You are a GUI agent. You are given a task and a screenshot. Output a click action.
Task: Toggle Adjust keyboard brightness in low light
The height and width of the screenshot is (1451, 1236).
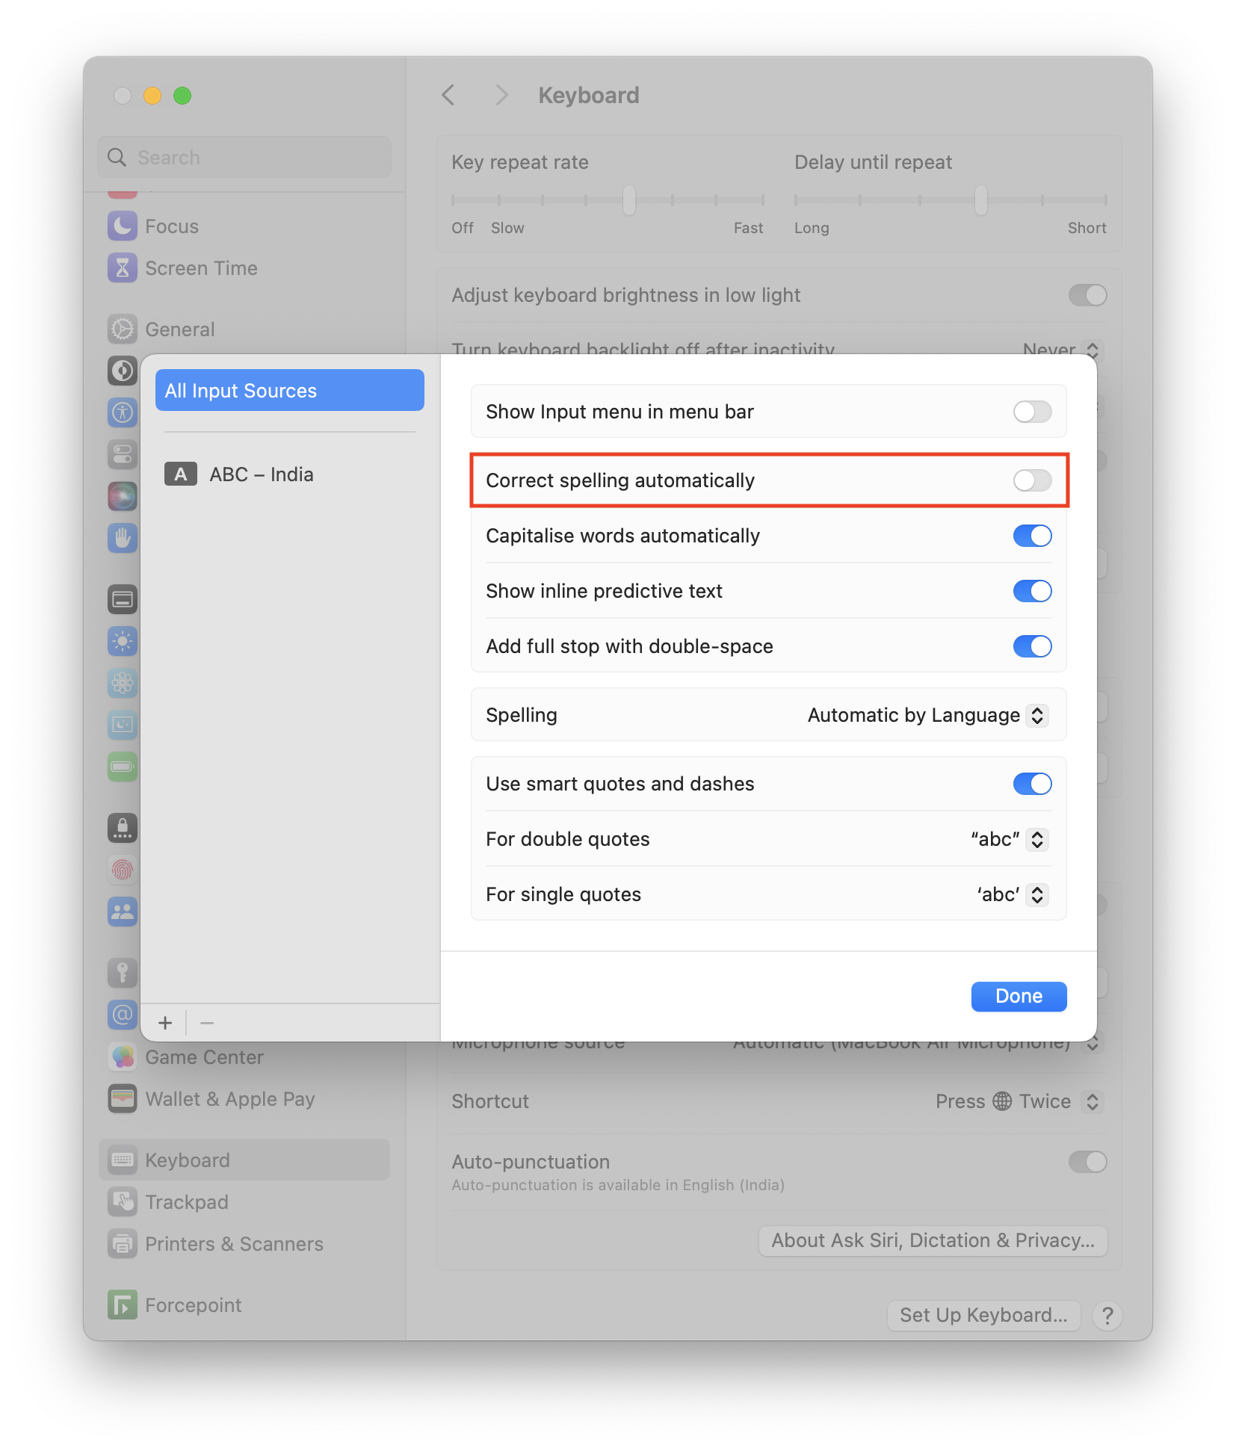(1087, 295)
